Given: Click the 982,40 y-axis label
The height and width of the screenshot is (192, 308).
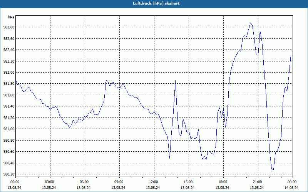Looking at the screenshot, I should coord(9,50).
